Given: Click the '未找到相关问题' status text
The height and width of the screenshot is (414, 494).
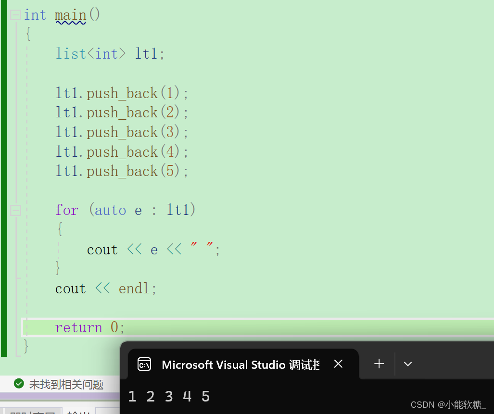Looking at the screenshot, I should pyautogui.click(x=66, y=384).
